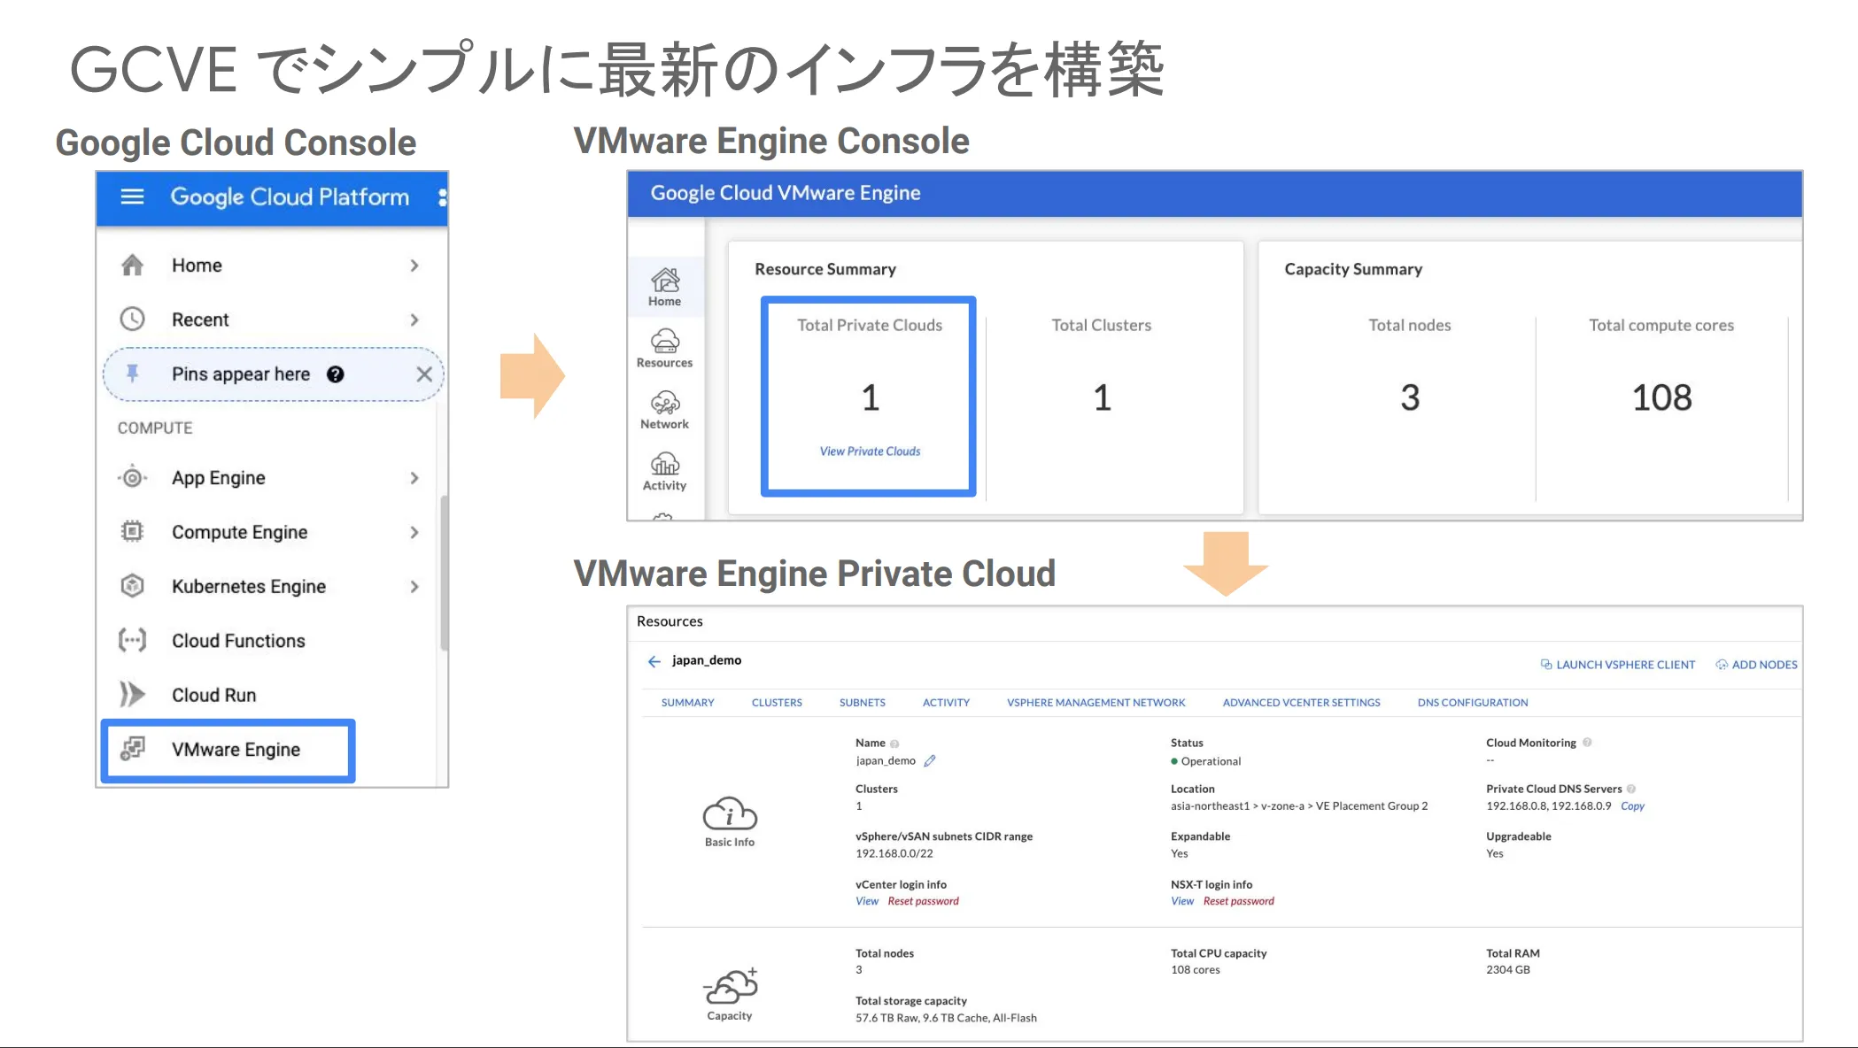Click info icon beside Private Cloud DNS Servers
The width and height of the screenshot is (1858, 1048).
(1631, 789)
